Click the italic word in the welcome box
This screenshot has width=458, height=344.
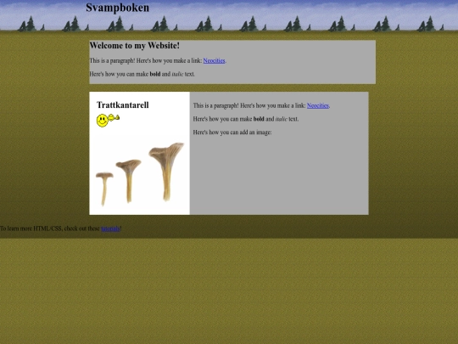click(x=177, y=74)
